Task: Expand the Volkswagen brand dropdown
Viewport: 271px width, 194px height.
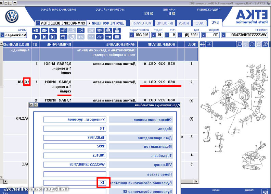Action: tap(2, 35)
